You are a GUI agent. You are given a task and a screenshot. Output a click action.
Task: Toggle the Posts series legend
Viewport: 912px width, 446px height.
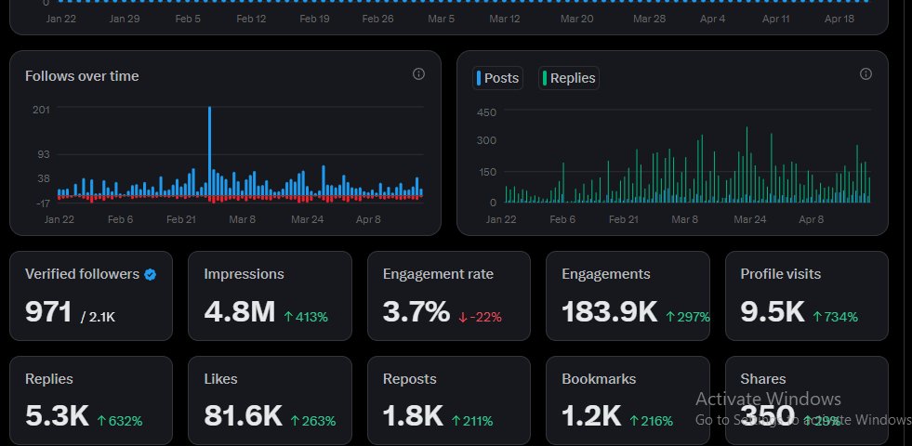click(x=498, y=78)
